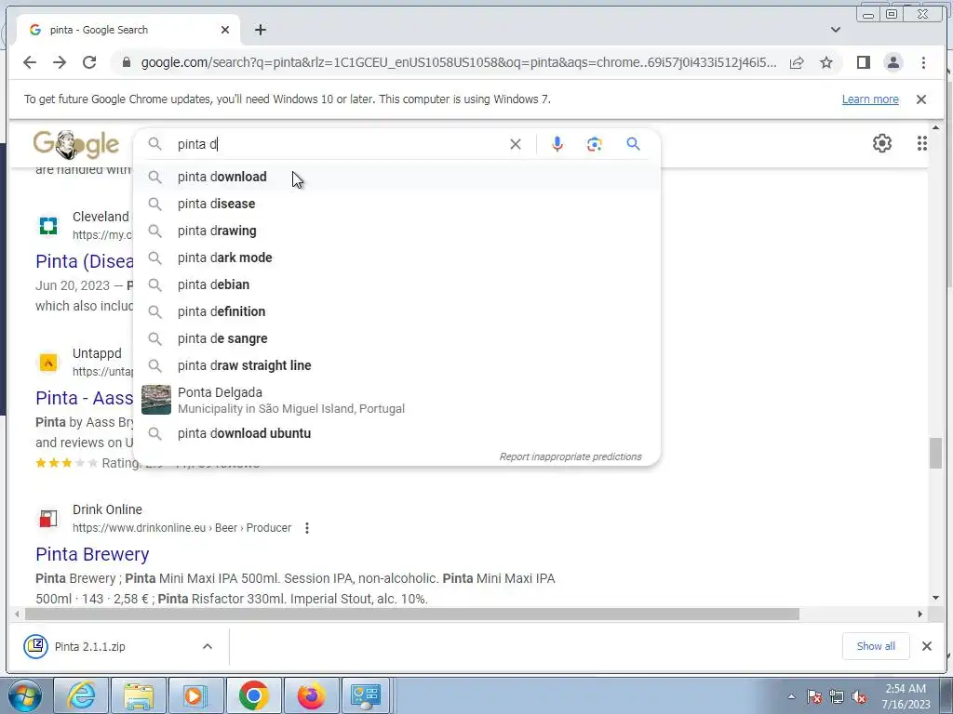Open Chrome three-dot menu

point(923,62)
